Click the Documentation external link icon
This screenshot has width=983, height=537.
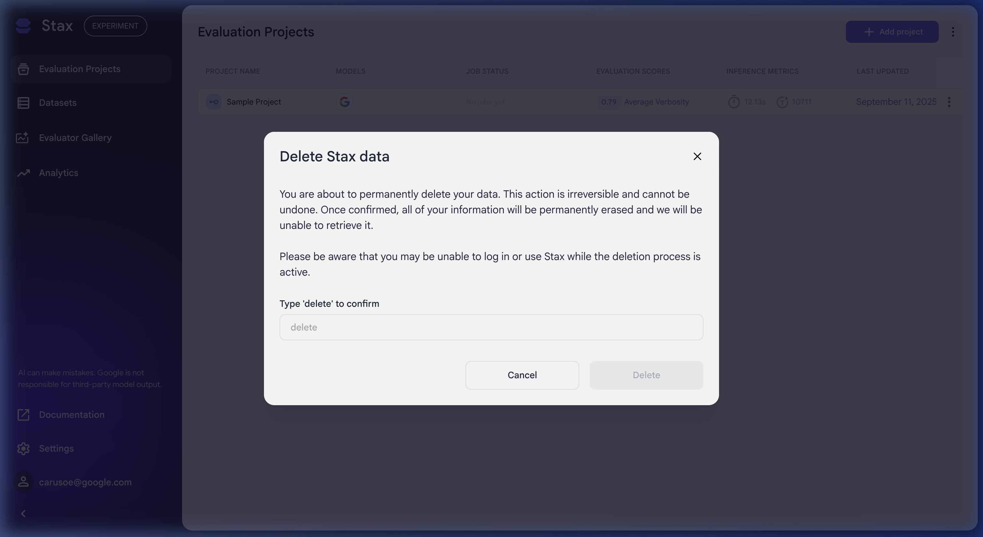click(23, 415)
